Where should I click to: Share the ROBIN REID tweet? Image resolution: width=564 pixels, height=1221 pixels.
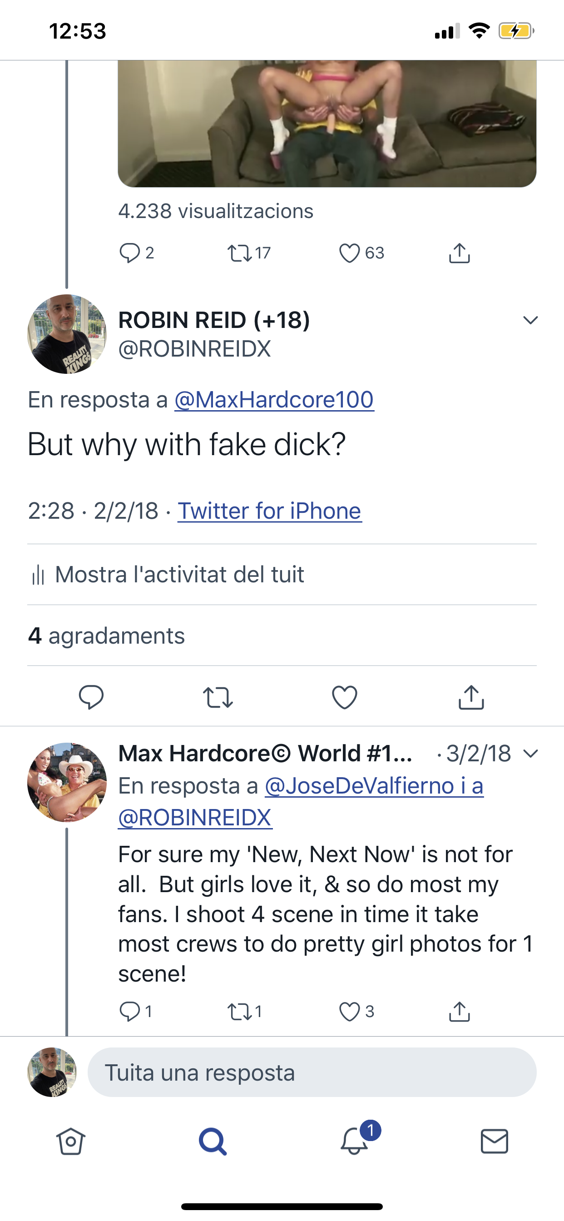471,697
